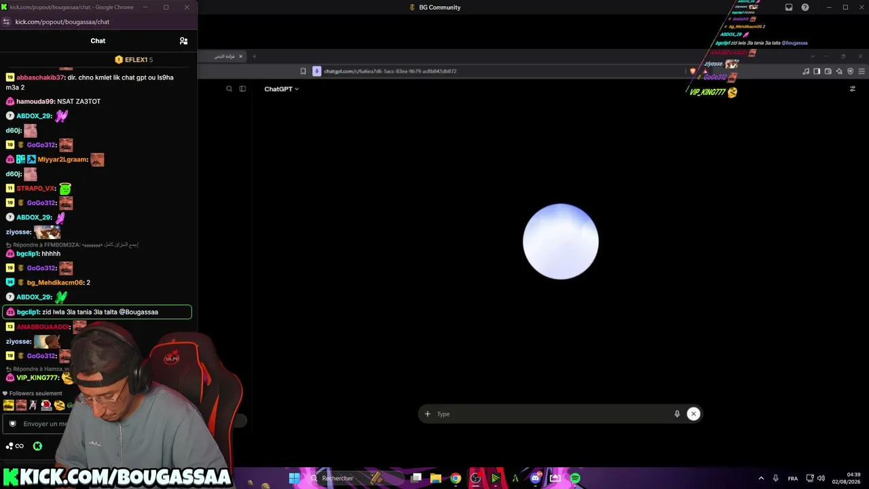Tap the glowing voice orb
The image size is (869, 489).
561,241
